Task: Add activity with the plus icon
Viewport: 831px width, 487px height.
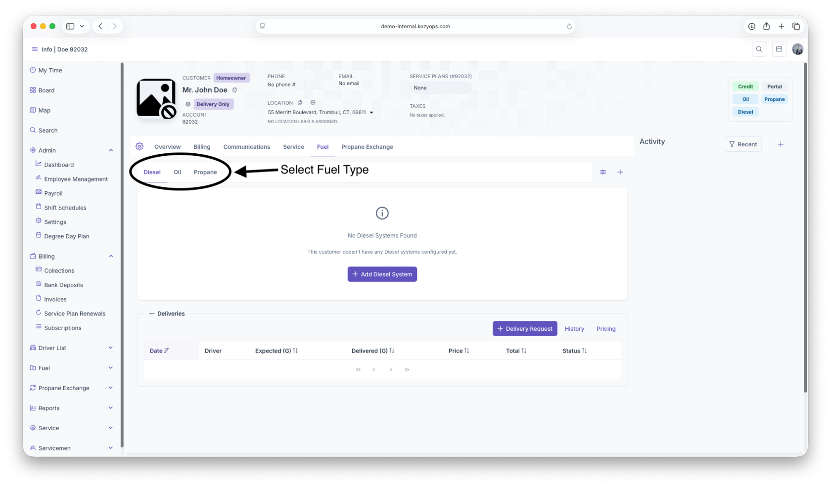Action: coord(781,144)
